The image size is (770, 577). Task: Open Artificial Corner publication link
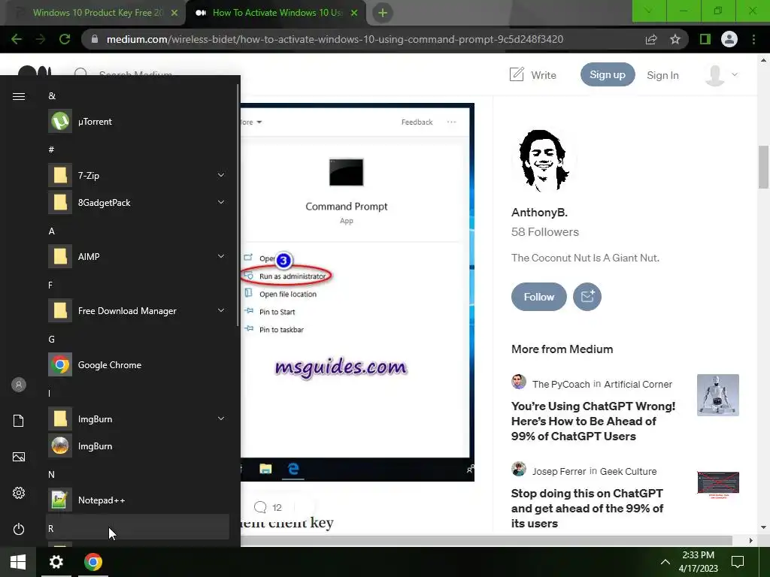[638, 384]
